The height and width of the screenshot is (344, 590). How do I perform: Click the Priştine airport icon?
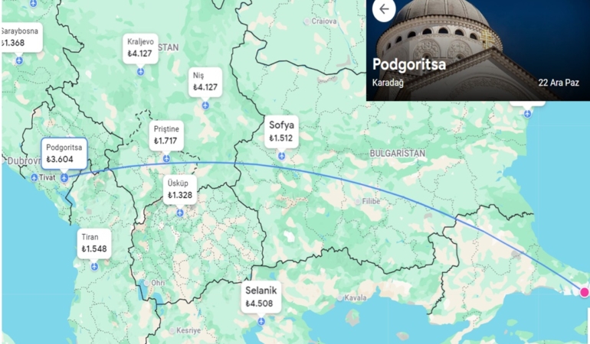click(x=166, y=159)
